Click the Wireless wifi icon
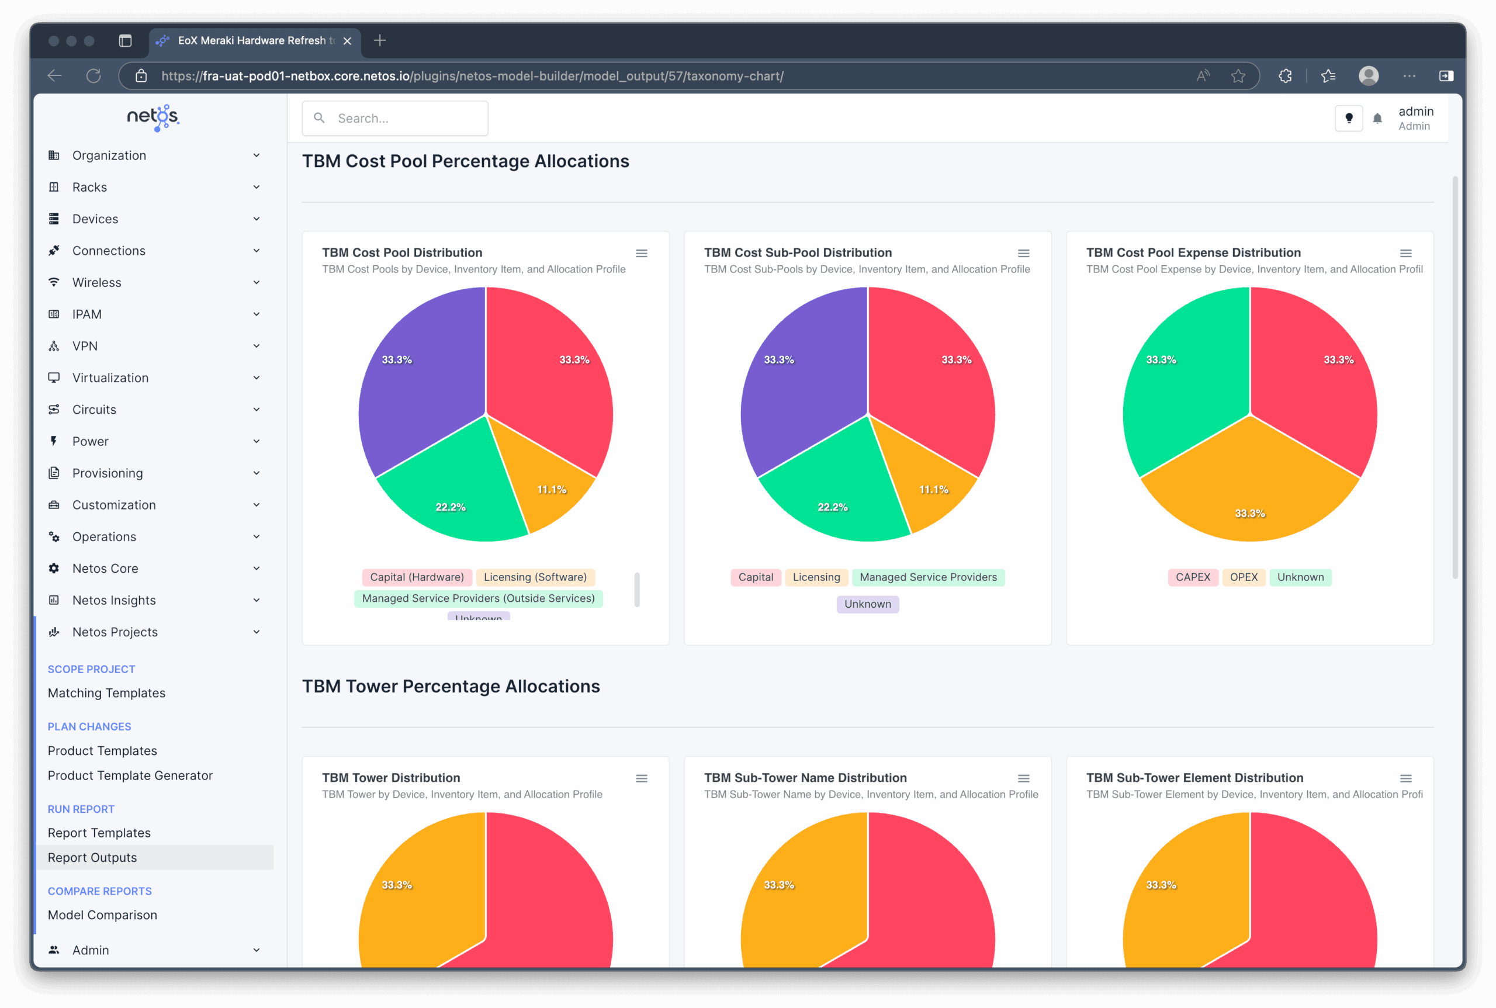This screenshot has width=1496, height=1008. tap(54, 282)
